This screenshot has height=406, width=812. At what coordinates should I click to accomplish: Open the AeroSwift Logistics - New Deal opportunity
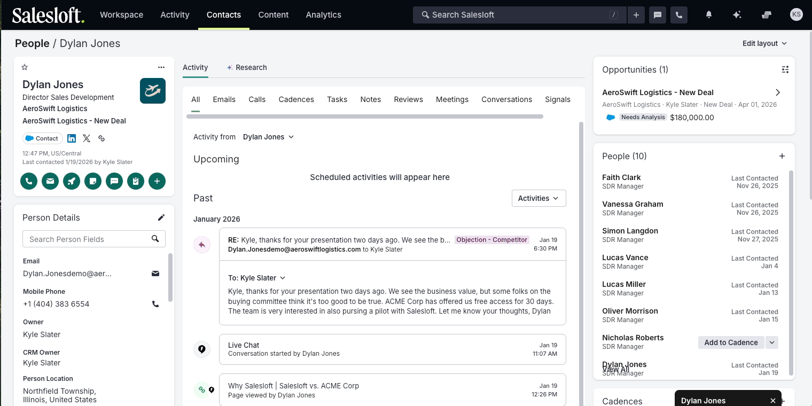click(658, 92)
